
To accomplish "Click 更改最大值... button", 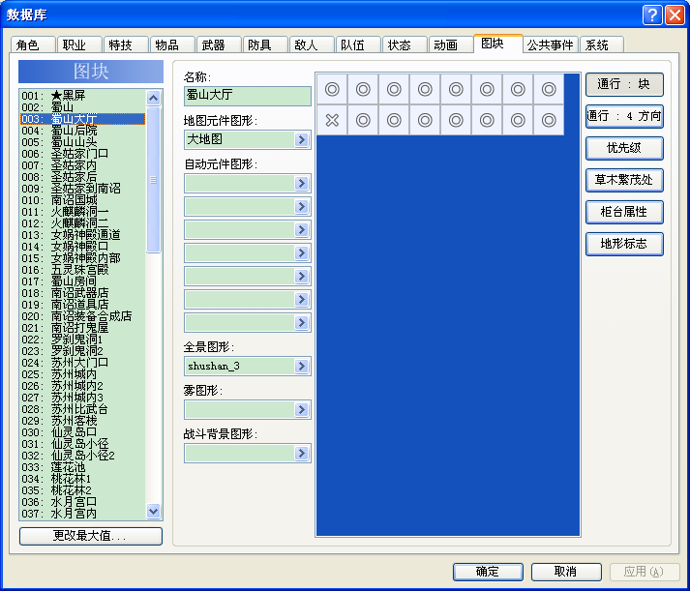I will 91,536.
